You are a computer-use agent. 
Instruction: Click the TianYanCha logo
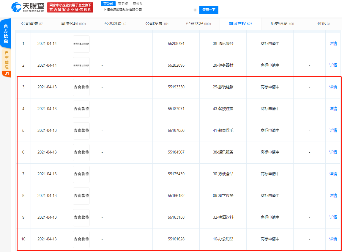pyautogui.click(x=28, y=7)
